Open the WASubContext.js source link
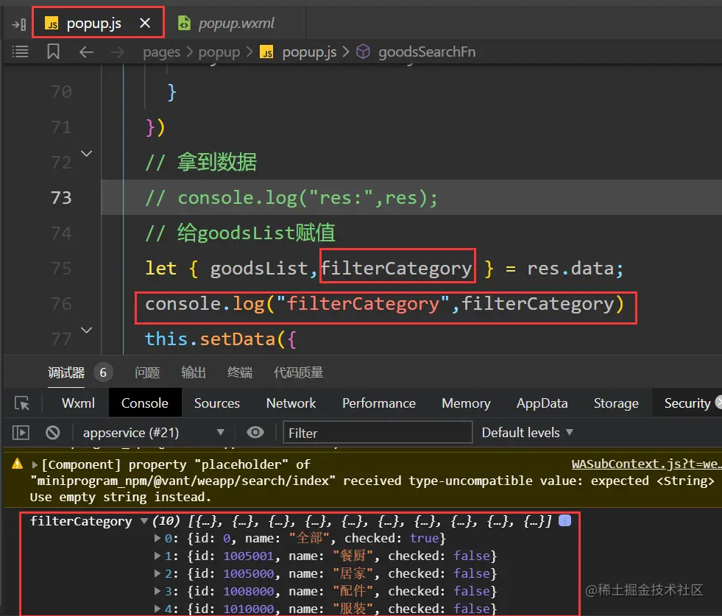Image resolution: width=722 pixels, height=616 pixels. (646, 464)
